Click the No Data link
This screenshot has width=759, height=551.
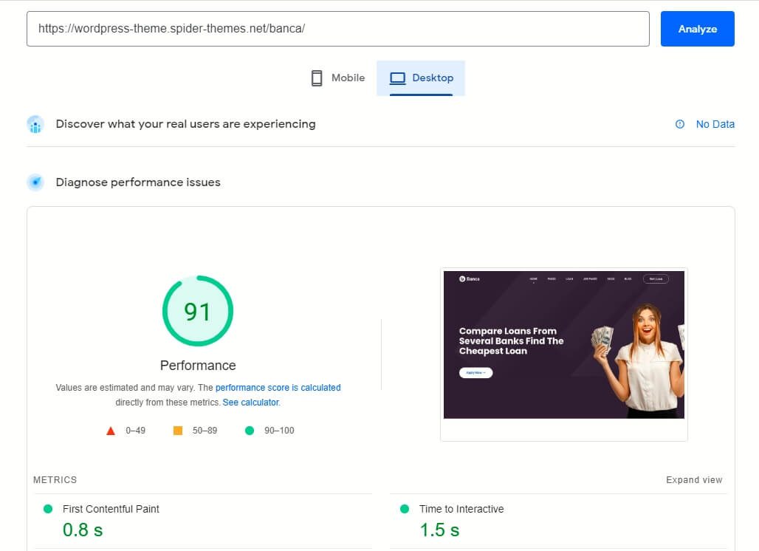(715, 124)
